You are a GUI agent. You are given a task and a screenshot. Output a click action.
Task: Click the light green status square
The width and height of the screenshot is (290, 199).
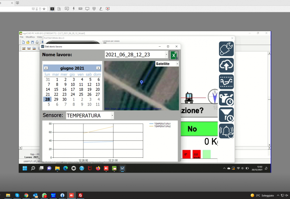(x=206, y=154)
